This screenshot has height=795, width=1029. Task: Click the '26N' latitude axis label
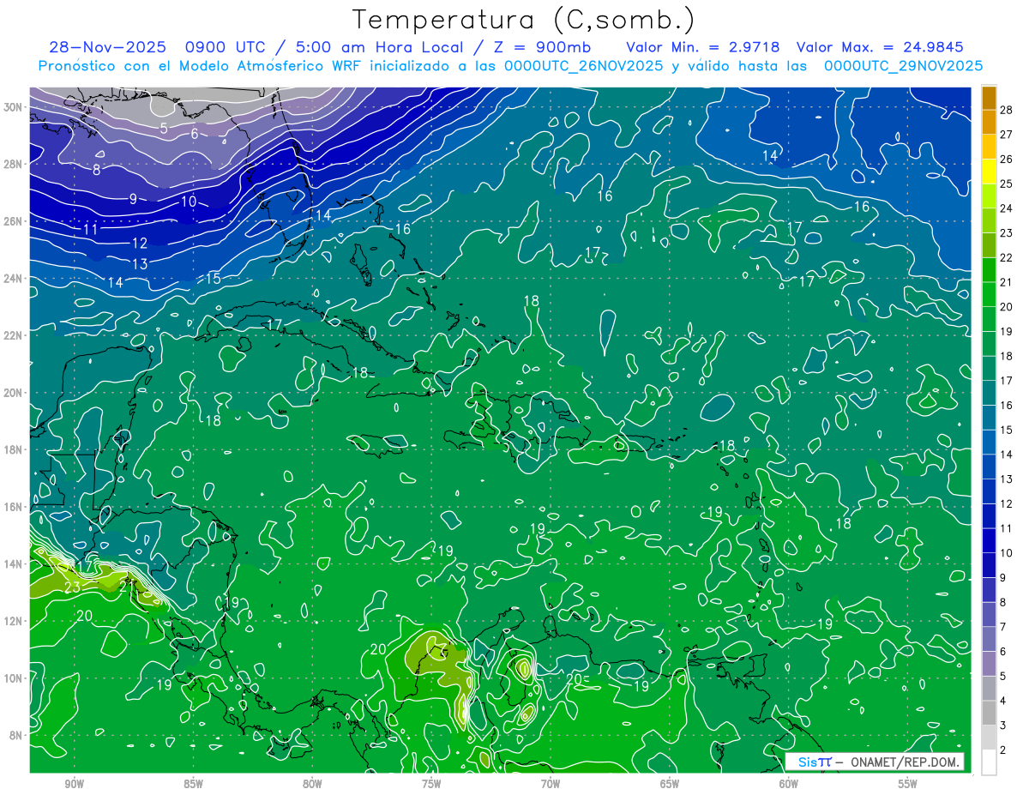pyautogui.click(x=14, y=221)
